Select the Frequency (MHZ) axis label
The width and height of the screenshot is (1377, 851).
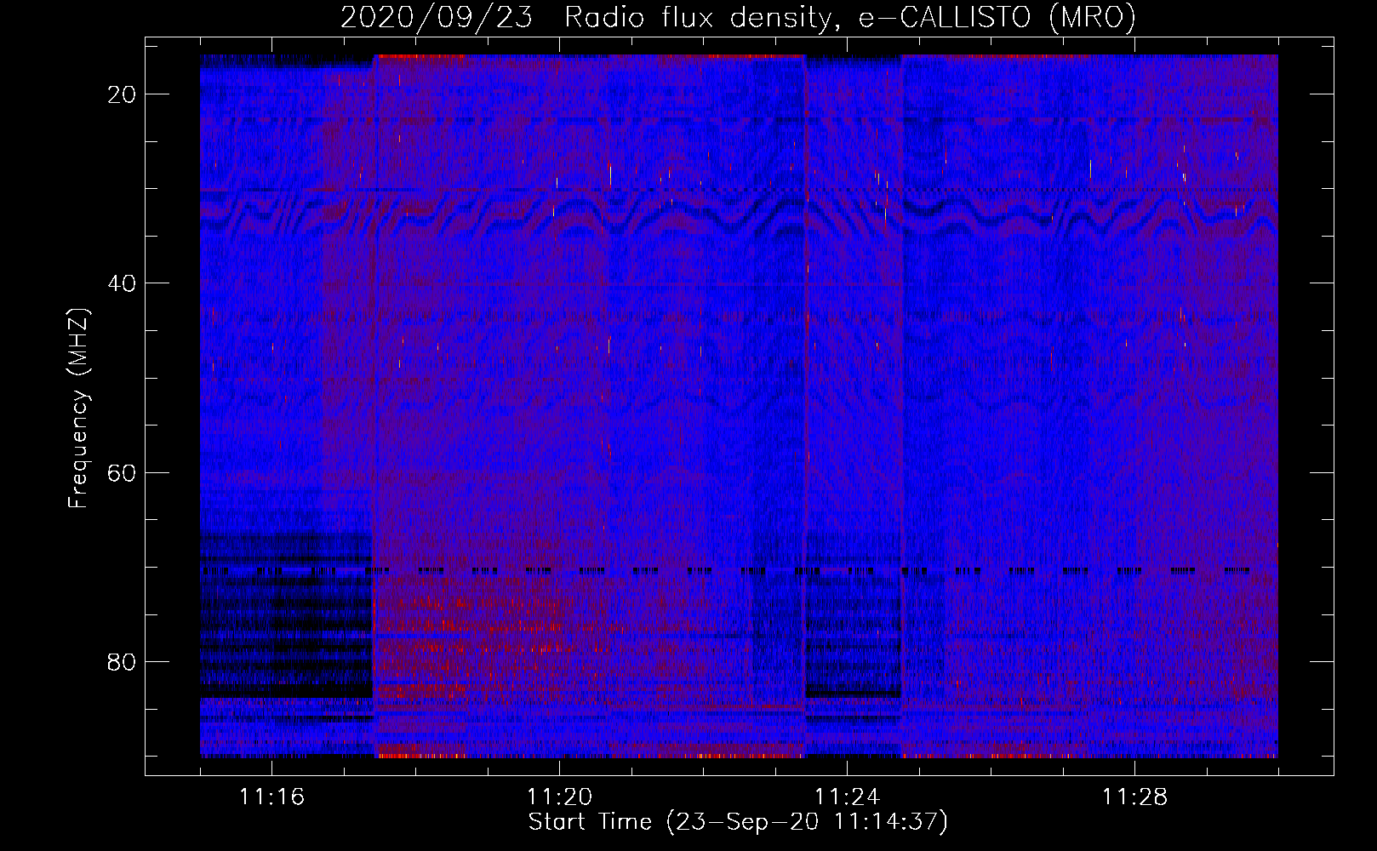click(x=78, y=408)
